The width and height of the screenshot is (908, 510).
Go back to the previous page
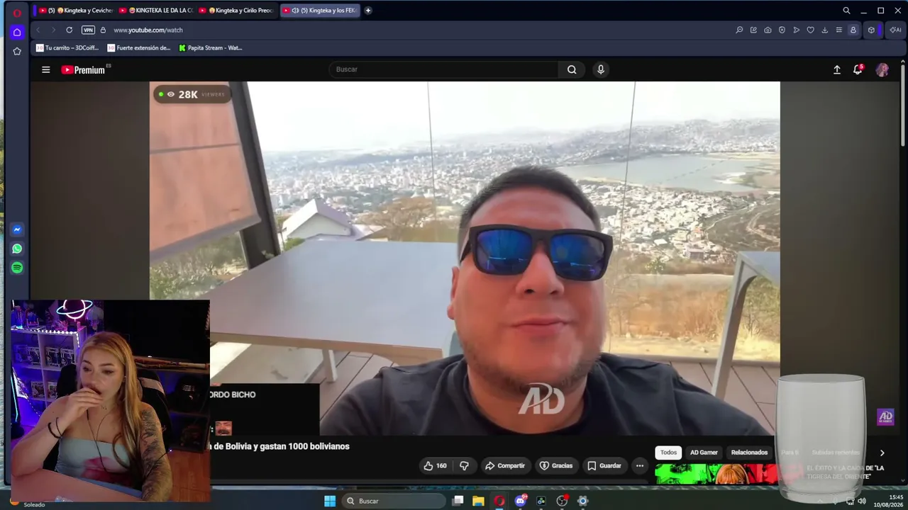pos(38,30)
